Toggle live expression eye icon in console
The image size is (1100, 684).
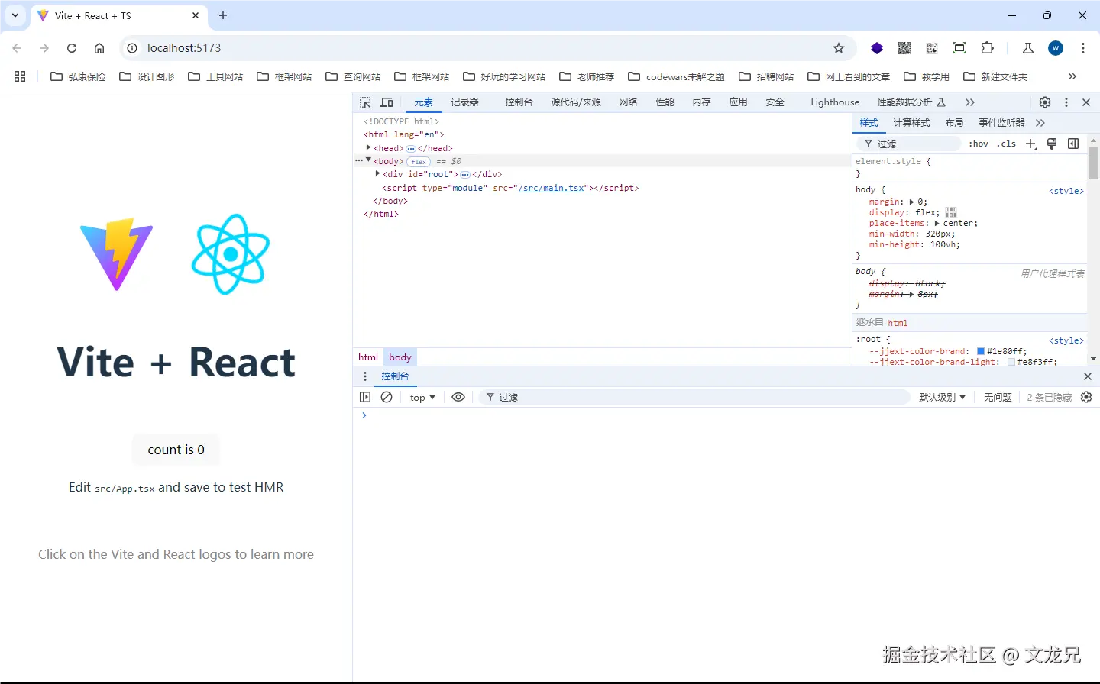coord(458,397)
